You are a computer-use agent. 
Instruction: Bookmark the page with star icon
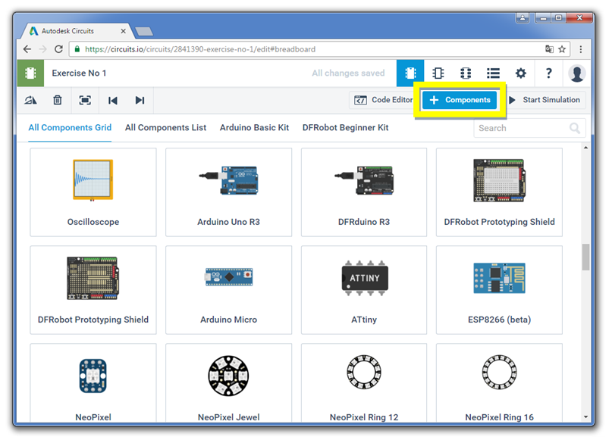[x=562, y=49]
